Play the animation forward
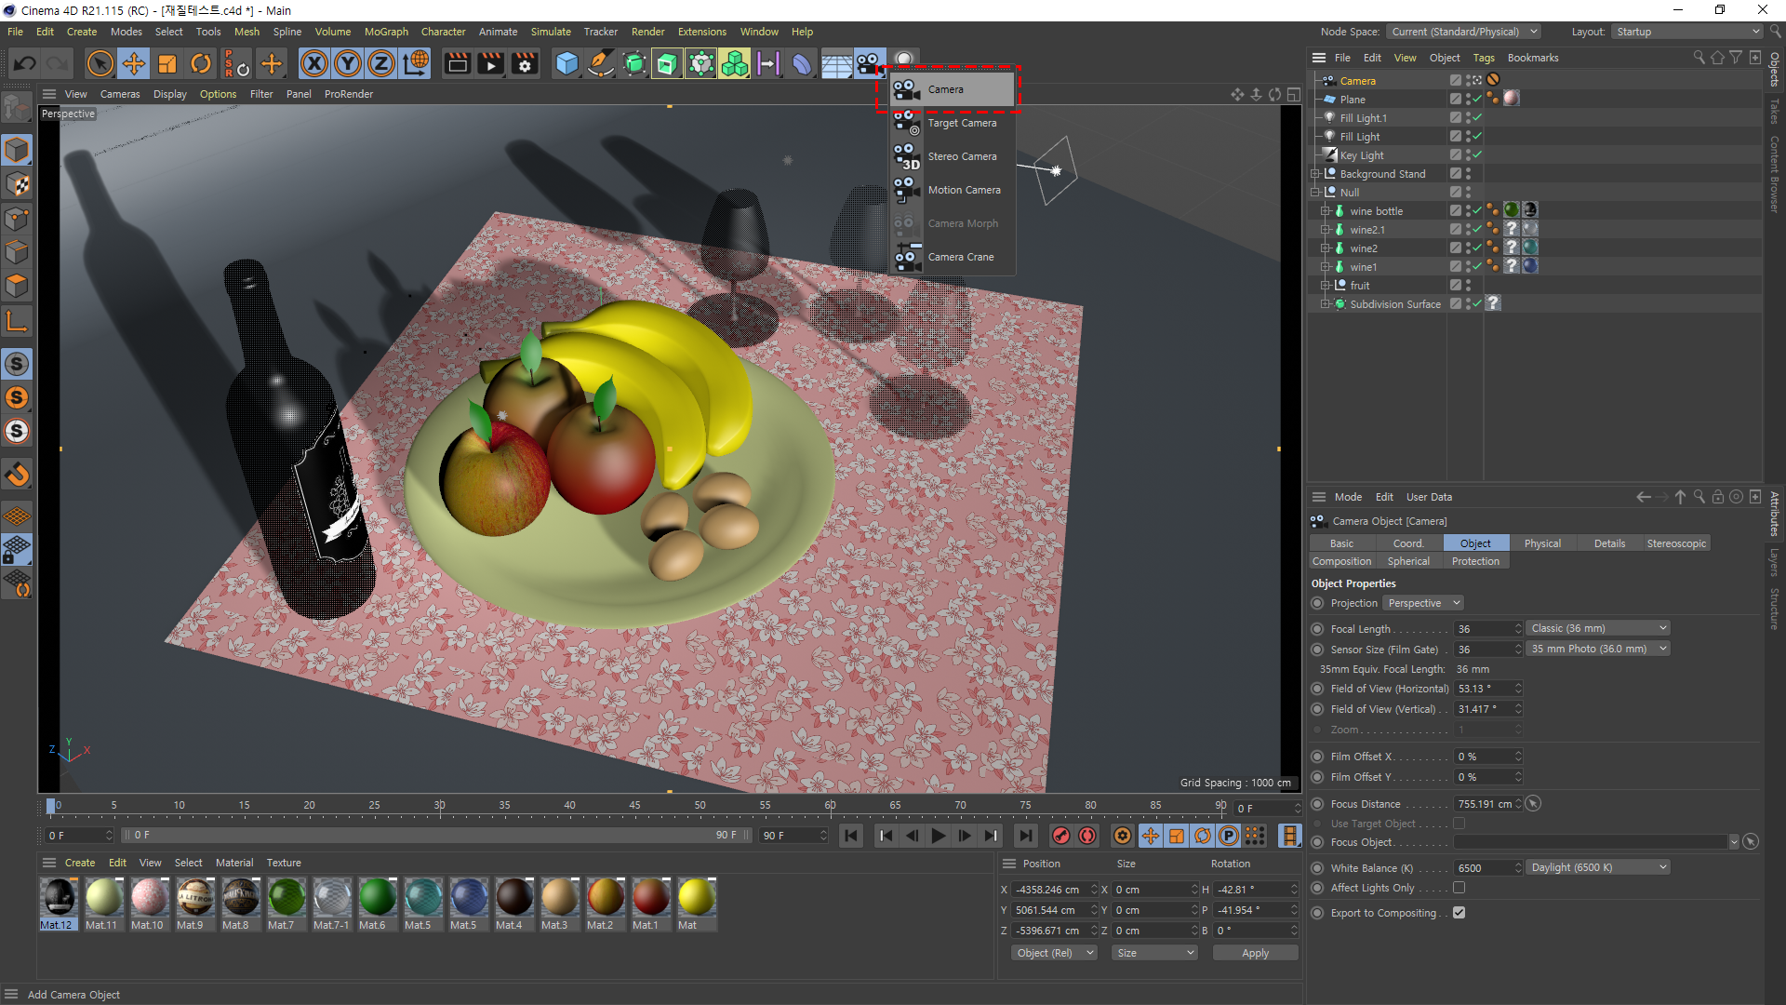This screenshot has height=1005, width=1786. [x=939, y=836]
